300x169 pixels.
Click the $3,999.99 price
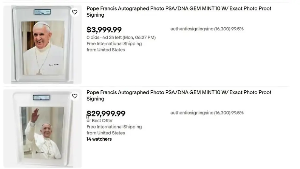click(x=104, y=30)
